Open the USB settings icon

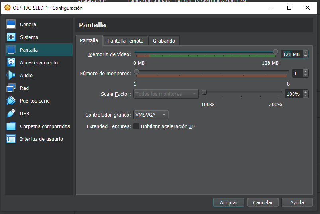tap(11, 113)
